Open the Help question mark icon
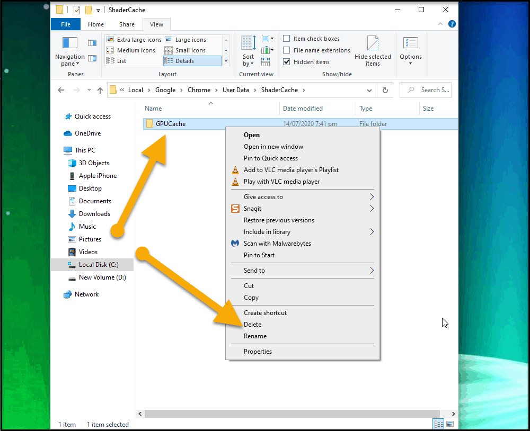This screenshot has width=530, height=431. (x=452, y=24)
